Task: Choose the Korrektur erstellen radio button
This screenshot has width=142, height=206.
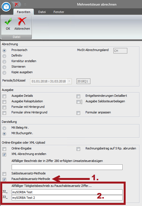Action: point(4,62)
